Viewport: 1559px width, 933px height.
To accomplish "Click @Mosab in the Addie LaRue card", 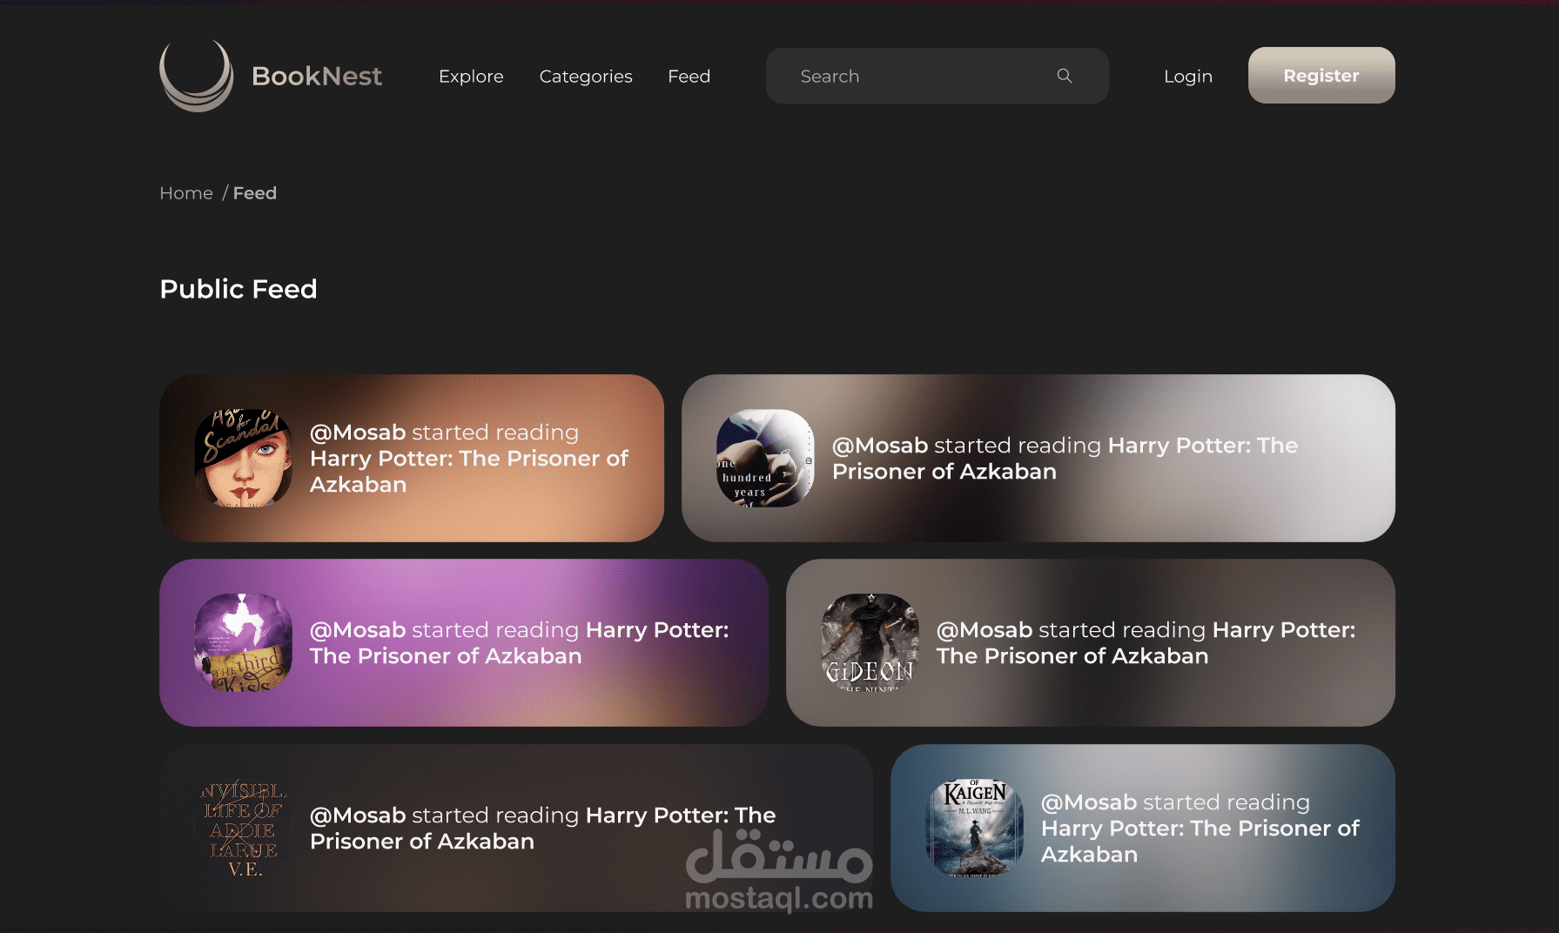I will point(358,816).
